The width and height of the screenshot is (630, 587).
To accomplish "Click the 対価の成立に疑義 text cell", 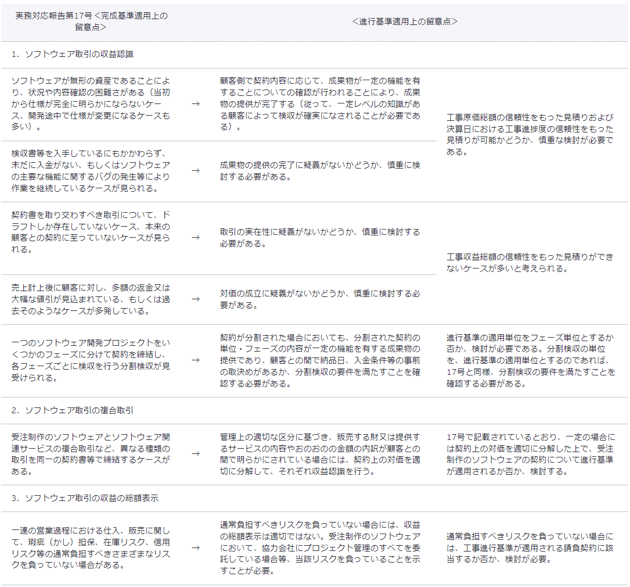I will tap(319, 299).
